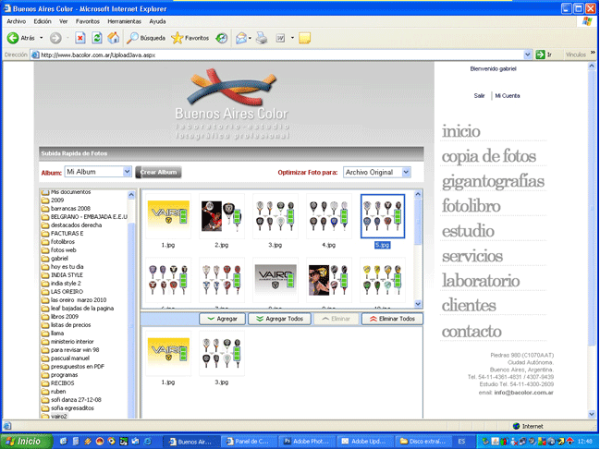Viewport: 600px width, 449px height.
Task: Open the Edición menu
Action: [x=43, y=21]
